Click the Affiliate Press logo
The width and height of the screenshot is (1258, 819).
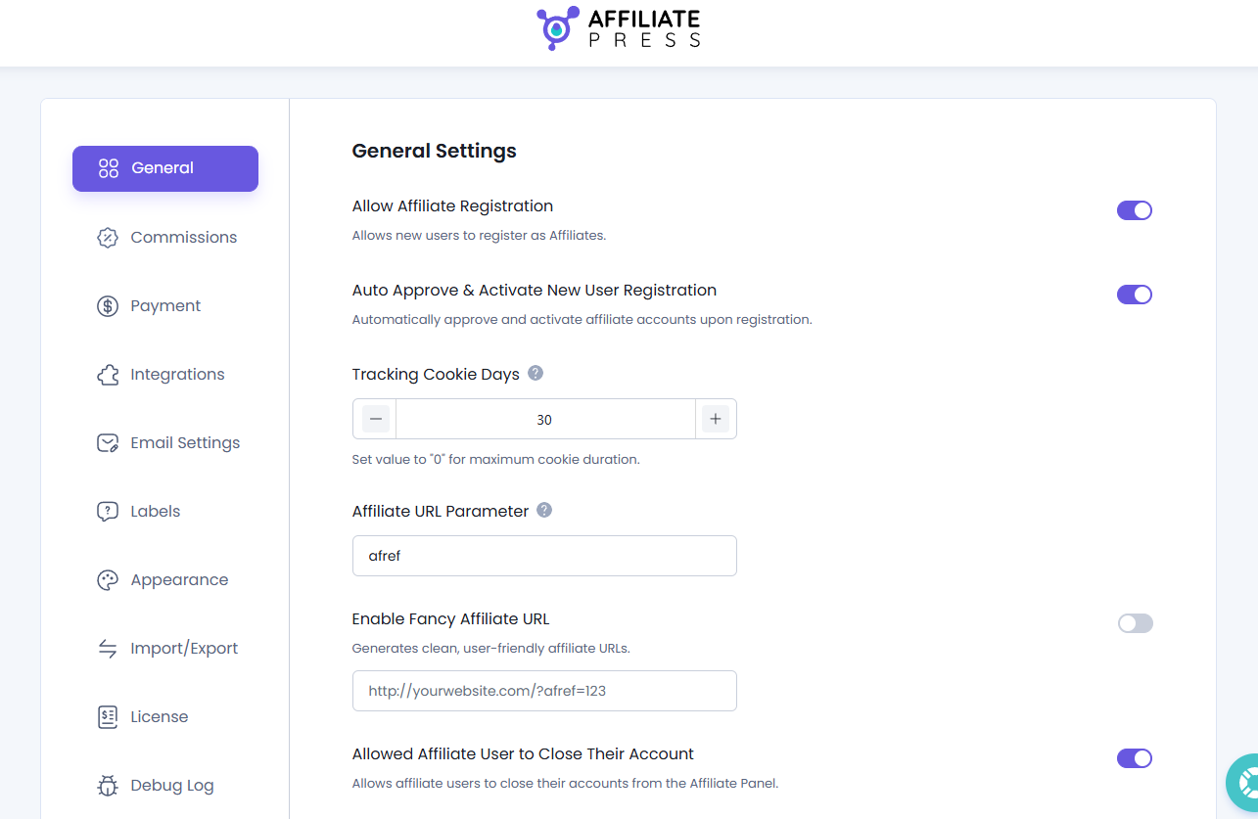tap(618, 27)
